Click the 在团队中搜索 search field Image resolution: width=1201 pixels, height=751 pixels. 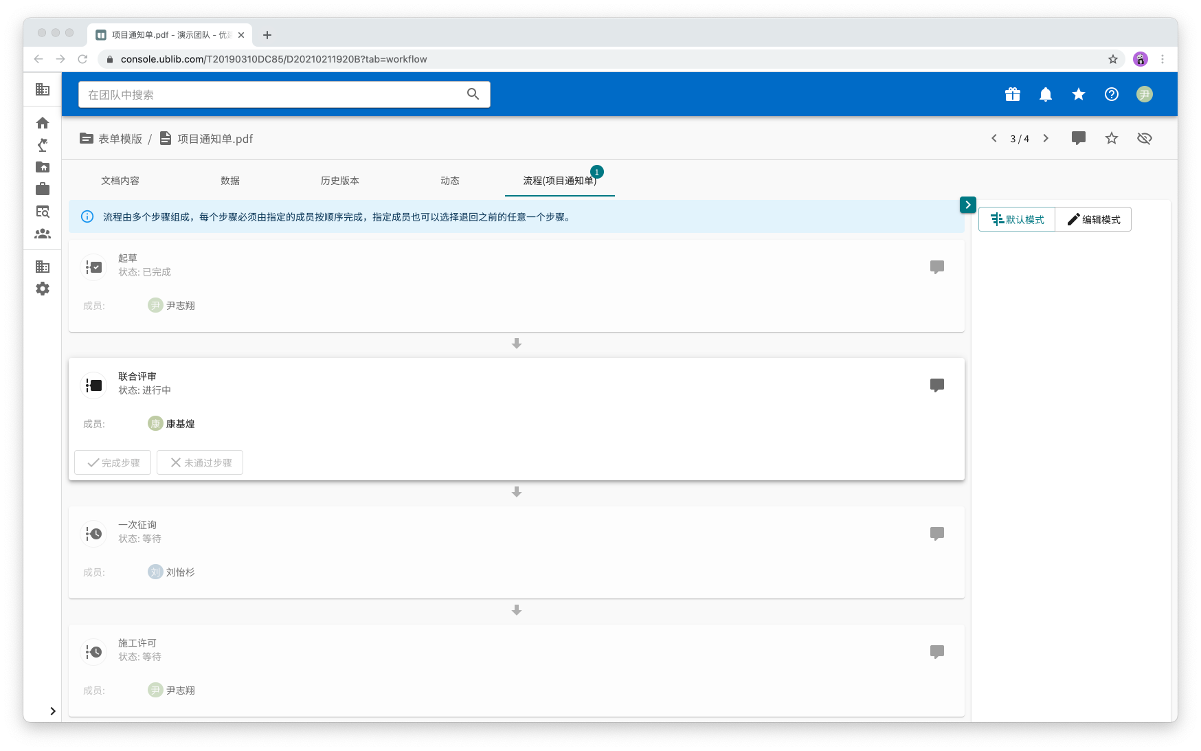coord(271,95)
